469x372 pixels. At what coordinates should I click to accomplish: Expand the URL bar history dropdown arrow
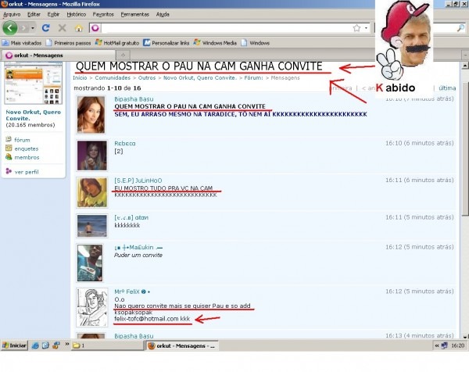366,28
